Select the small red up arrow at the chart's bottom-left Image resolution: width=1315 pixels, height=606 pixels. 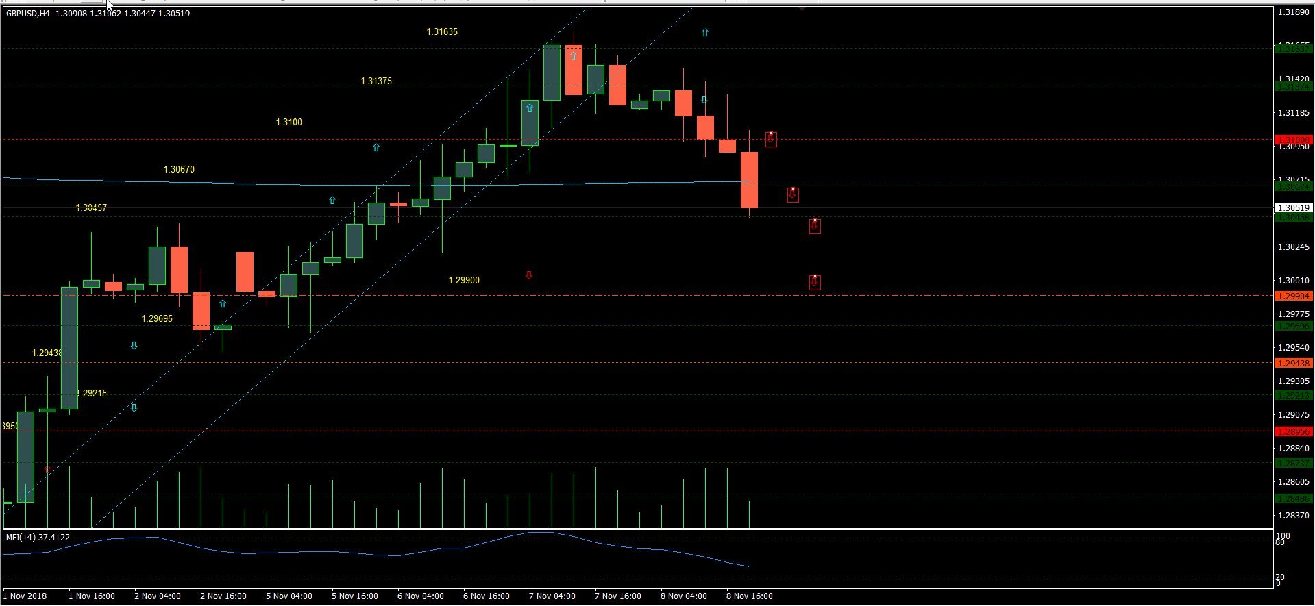coord(47,470)
